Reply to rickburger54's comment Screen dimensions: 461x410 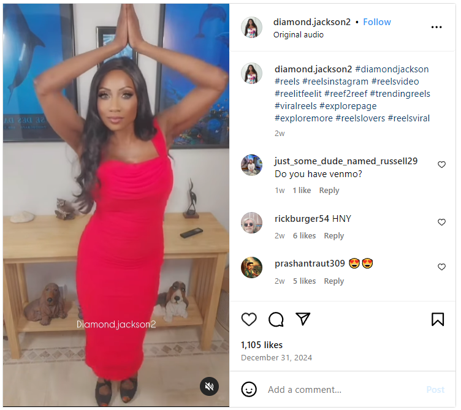333,236
